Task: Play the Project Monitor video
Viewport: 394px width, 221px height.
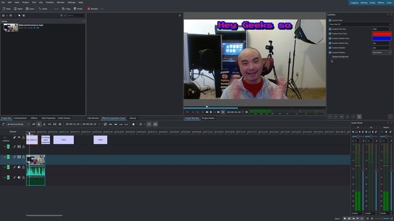Action: 211,112
